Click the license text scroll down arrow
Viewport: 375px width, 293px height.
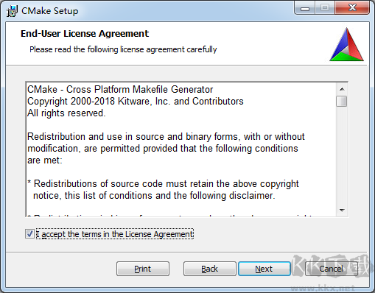pos(342,210)
